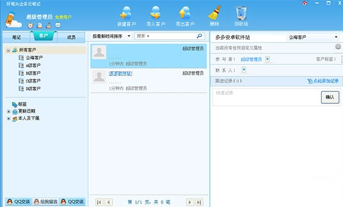Click the pencil-and-cloud app logo
Image resolution: width=343 pixels, height=207 pixels.
[x=13, y=20]
